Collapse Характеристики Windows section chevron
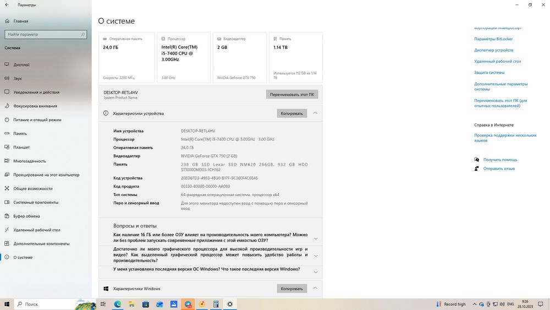Image resolution: width=550 pixels, height=310 pixels. pyautogui.click(x=315, y=288)
